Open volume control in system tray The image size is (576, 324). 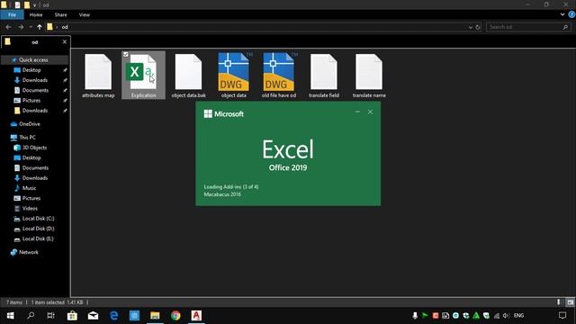[506, 316]
